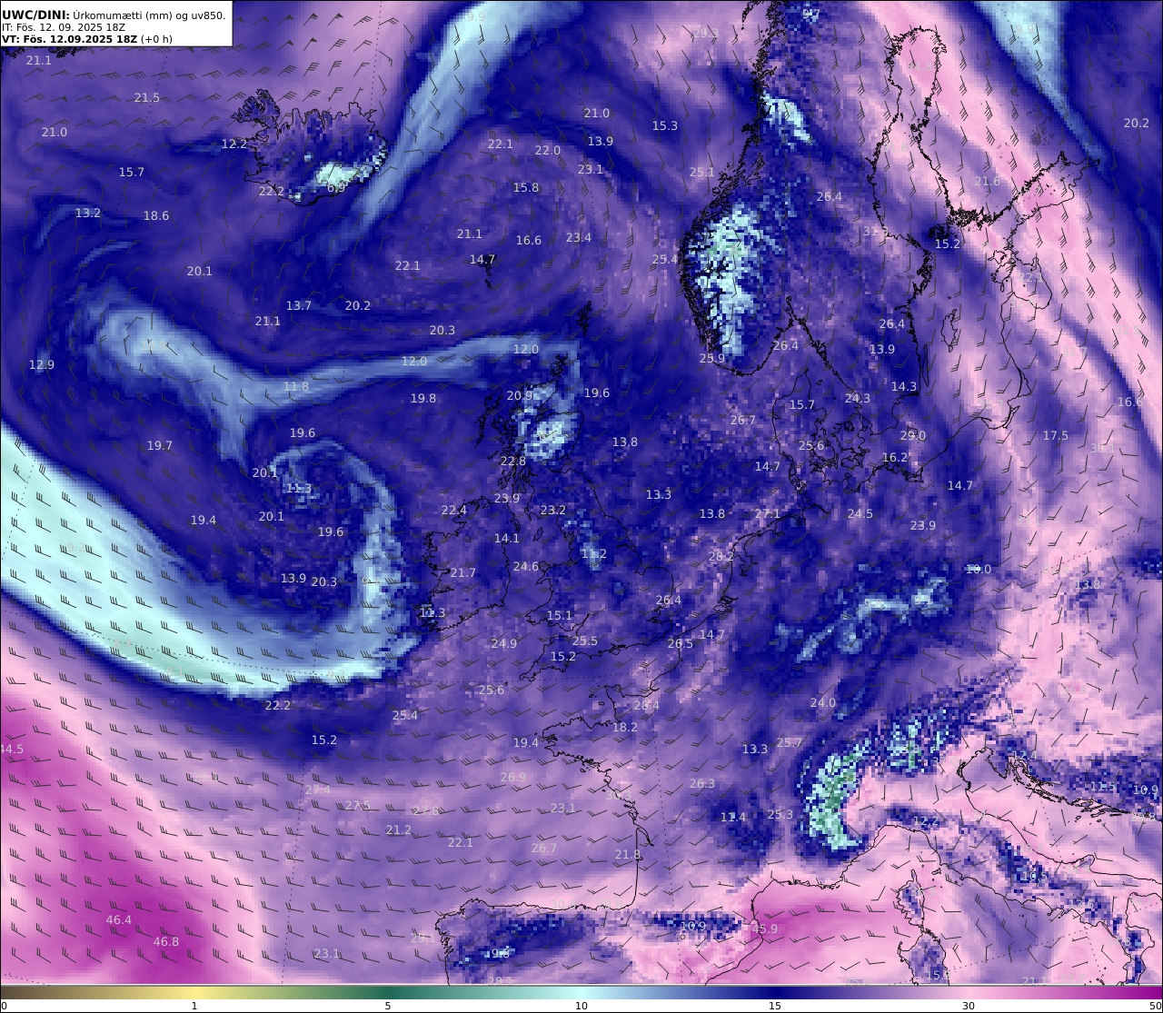This screenshot has height=1013, width=1163.
Task: Click the map value '13.2'
Action: click(x=88, y=213)
